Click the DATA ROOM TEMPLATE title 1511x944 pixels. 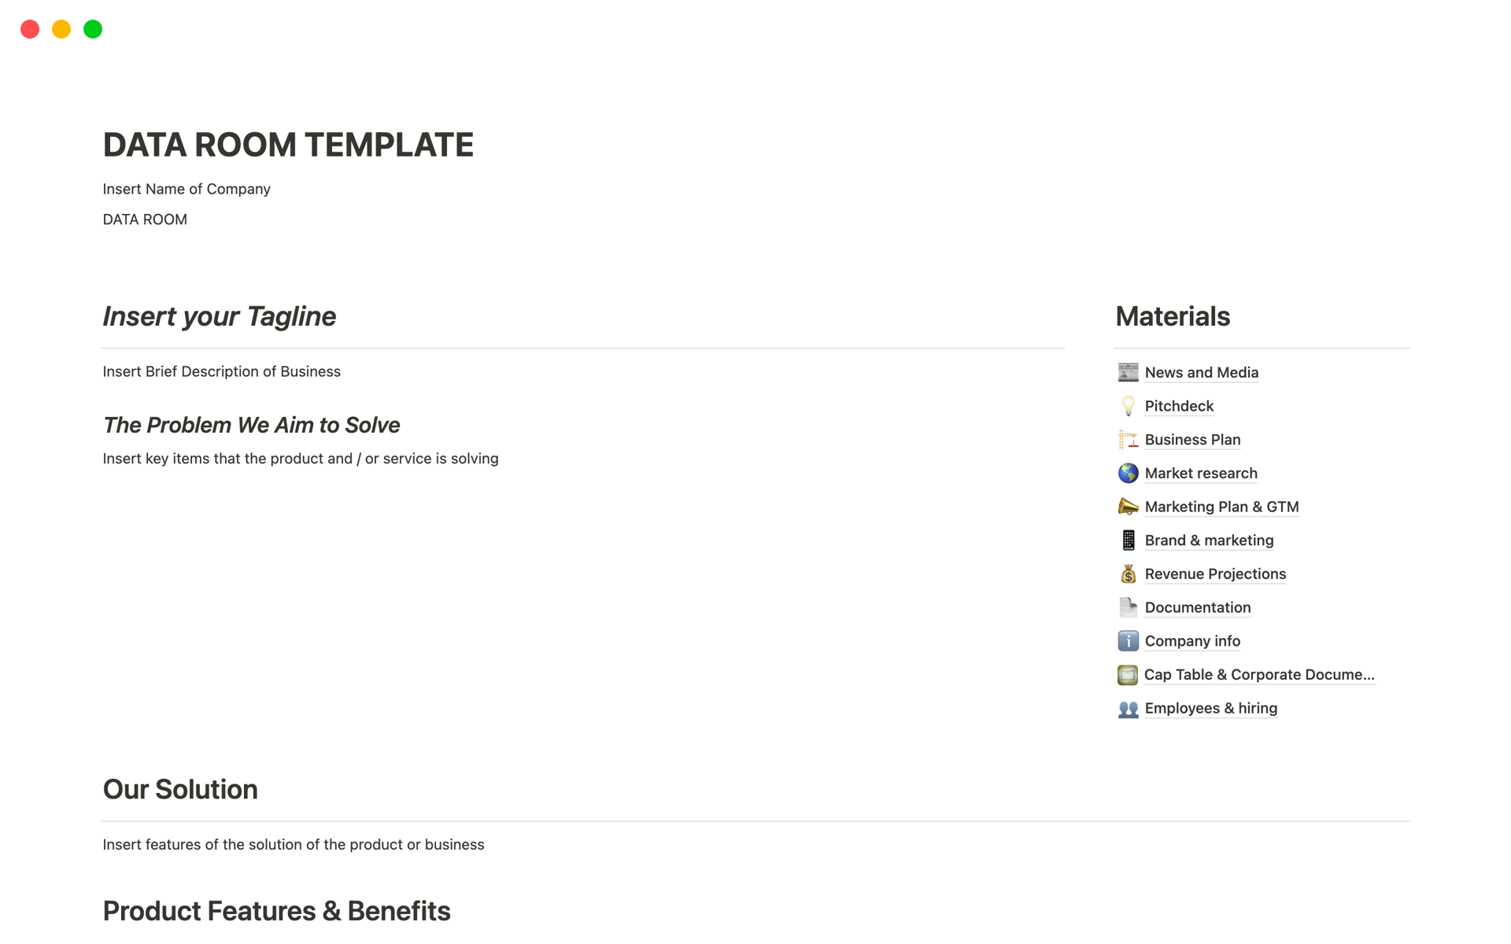pyautogui.click(x=288, y=145)
